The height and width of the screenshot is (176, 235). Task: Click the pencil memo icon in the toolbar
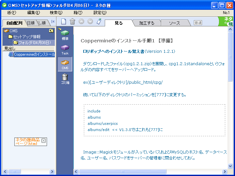(99, 22)
